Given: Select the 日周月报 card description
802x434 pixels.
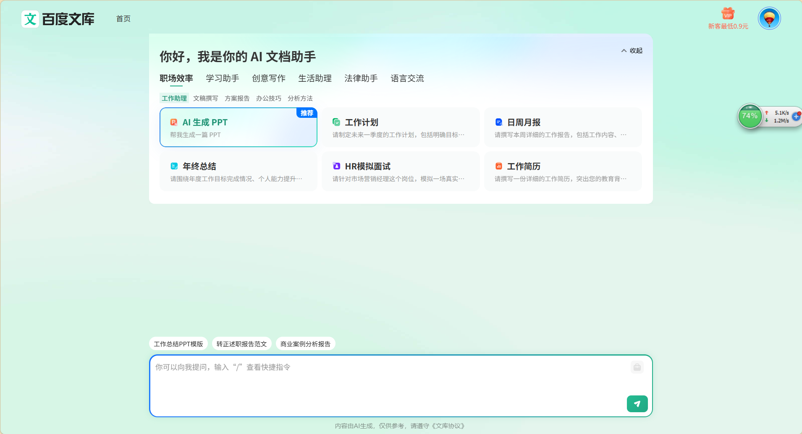Looking at the screenshot, I should [x=561, y=135].
